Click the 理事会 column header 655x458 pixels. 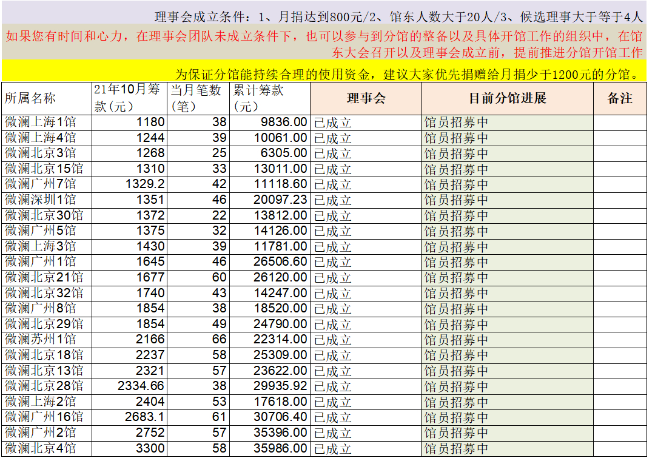(x=365, y=98)
